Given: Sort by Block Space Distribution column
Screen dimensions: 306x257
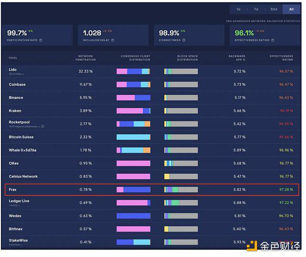Looking at the screenshot, I should click(187, 58).
